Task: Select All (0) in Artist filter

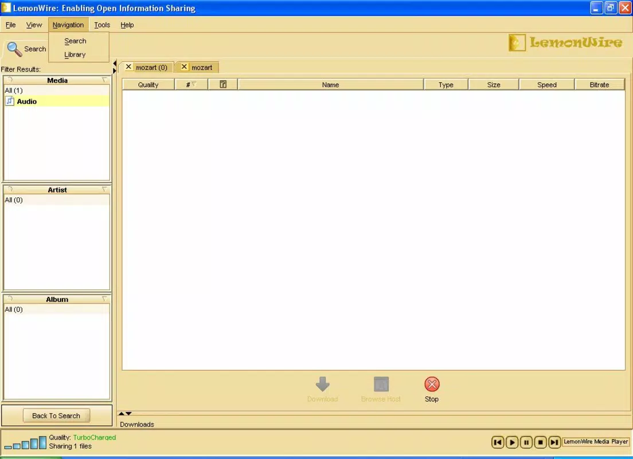Action: 57,200
